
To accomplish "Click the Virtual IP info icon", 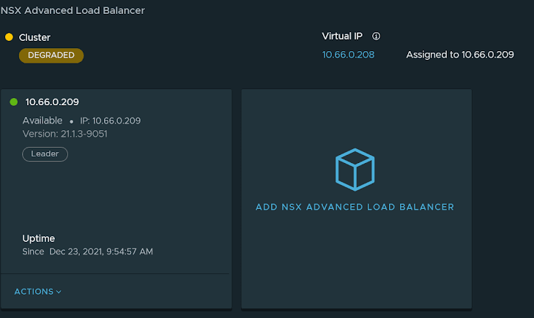I will click(376, 36).
